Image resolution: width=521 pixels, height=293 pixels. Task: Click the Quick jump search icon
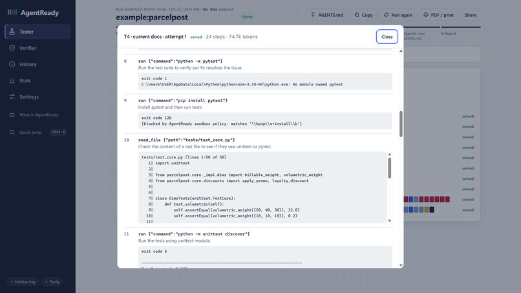pyautogui.click(x=12, y=133)
